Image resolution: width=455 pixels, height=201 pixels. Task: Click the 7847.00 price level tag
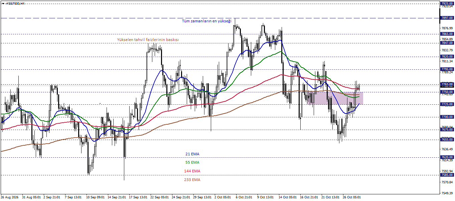coord(447,43)
